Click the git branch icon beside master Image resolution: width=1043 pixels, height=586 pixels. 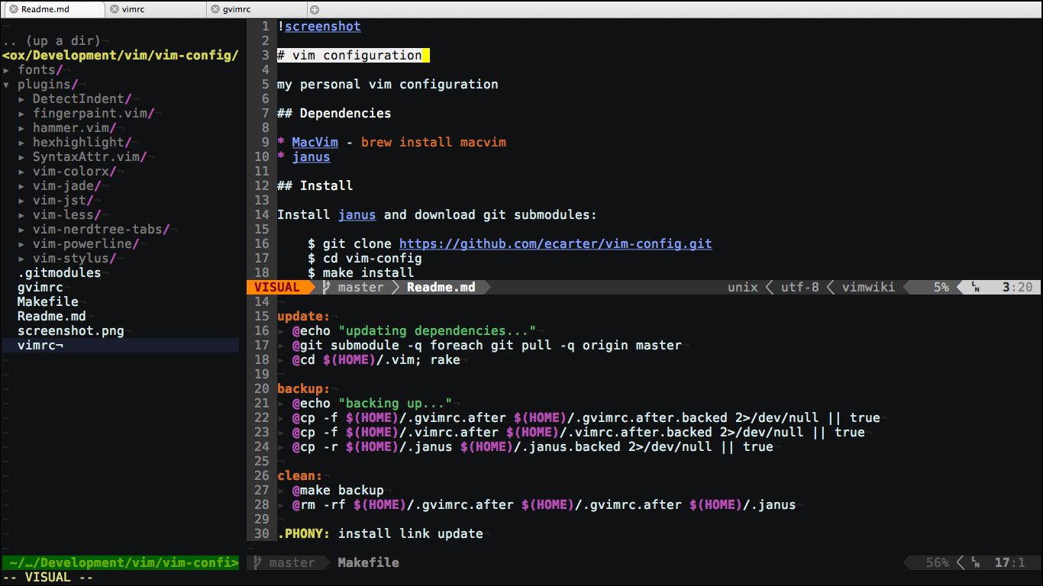pos(325,287)
